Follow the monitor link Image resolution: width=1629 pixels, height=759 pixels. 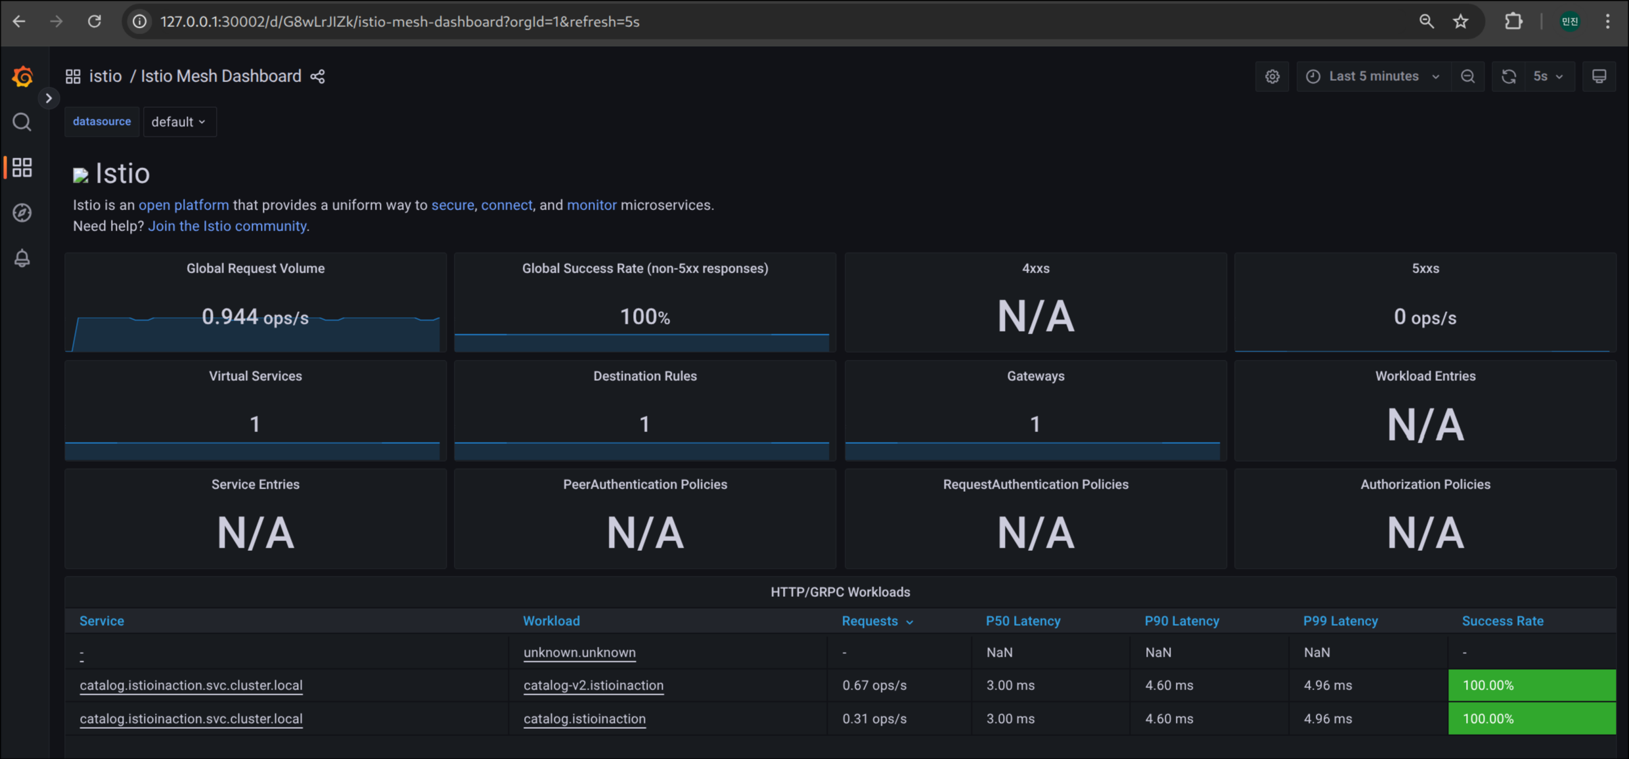click(x=592, y=205)
